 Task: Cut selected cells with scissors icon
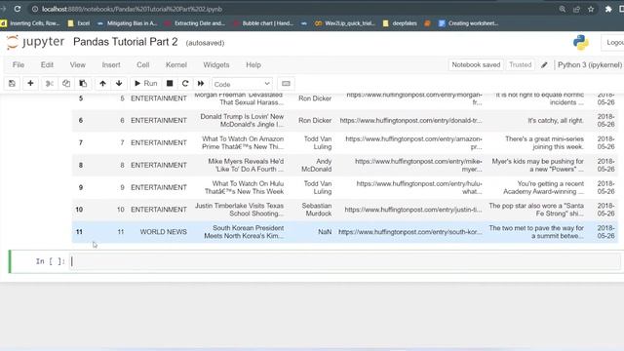pos(50,84)
